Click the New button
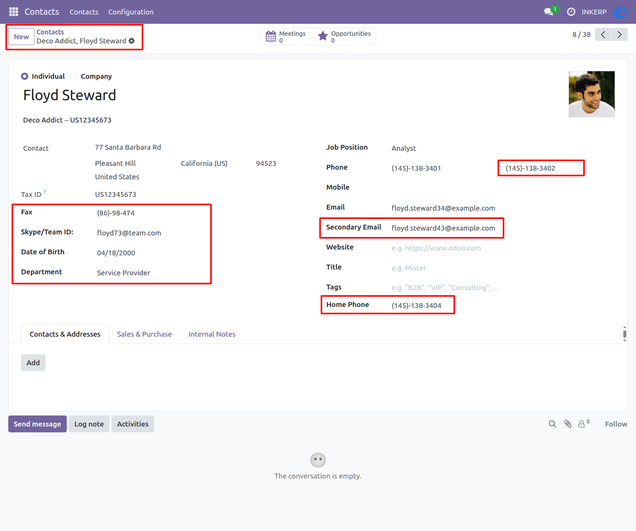This screenshot has width=636, height=531. click(21, 37)
